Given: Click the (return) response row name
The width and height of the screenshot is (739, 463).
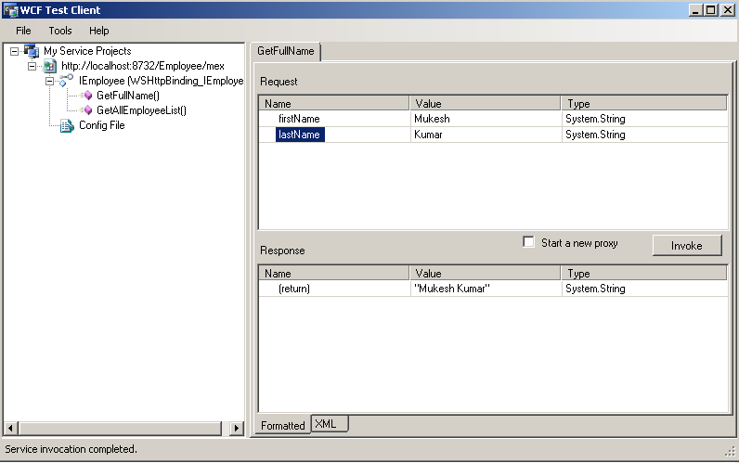Looking at the screenshot, I should pyautogui.click(x=294, y=289).
